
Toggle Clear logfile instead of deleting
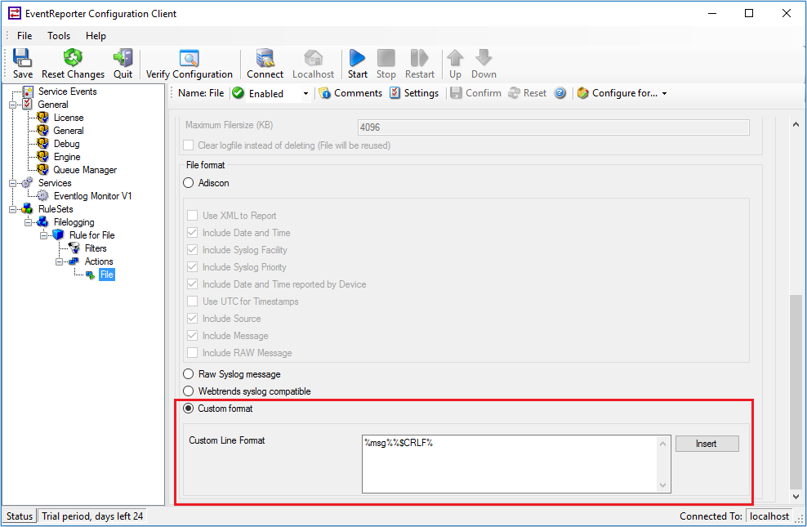[189, 145]
